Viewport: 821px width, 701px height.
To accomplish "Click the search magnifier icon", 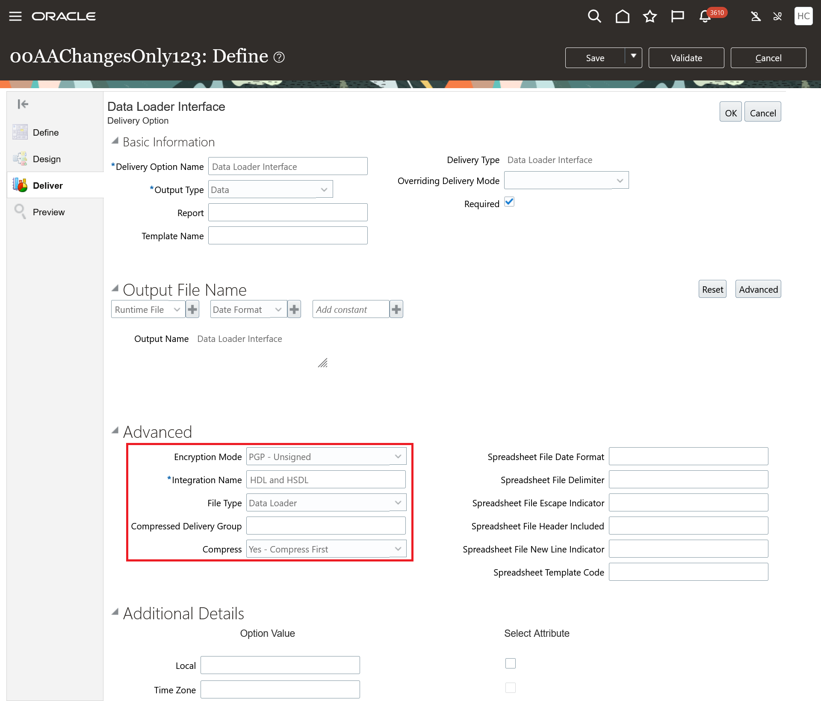I will [x=594, y=16].
